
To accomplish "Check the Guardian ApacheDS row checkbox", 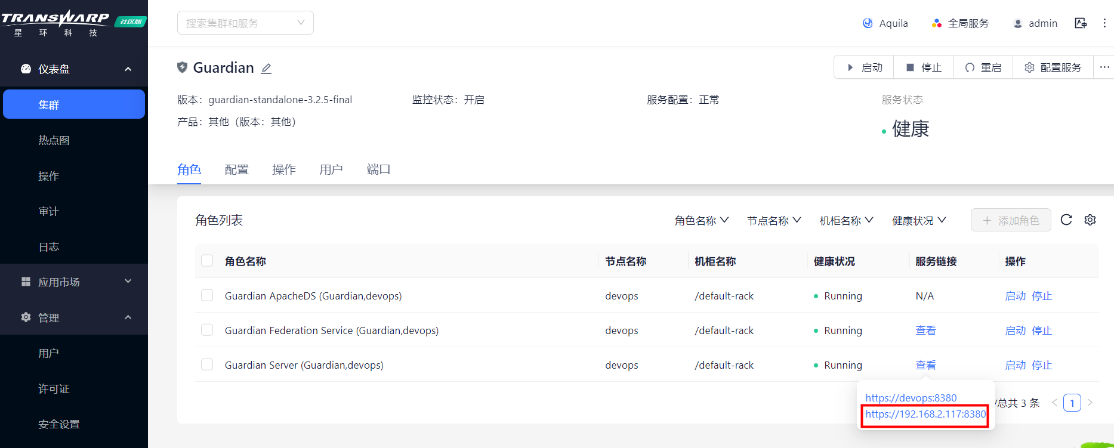I will click(207, 295).
